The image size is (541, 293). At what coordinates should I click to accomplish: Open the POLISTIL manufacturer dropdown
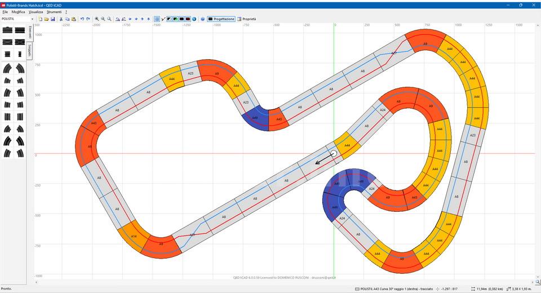pos(33,19)
